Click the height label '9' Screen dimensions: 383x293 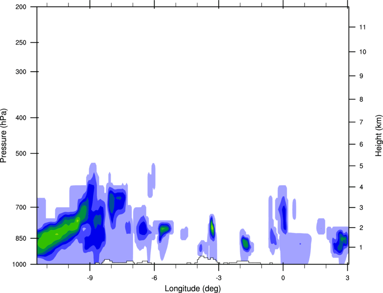pos(361,76)
